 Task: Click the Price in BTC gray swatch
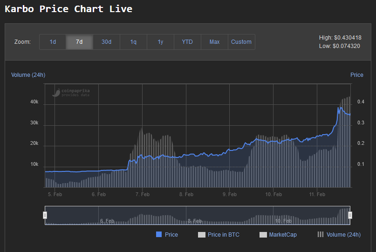[x=202, y=235]
